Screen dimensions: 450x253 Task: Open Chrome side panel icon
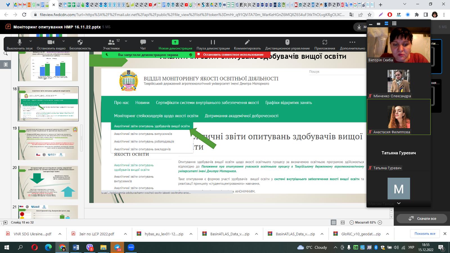click(426, 15)
